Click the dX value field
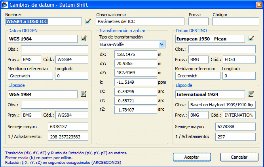Image resolution: width=264 pixels, height=167 pixels. click(x=135, y=55)
